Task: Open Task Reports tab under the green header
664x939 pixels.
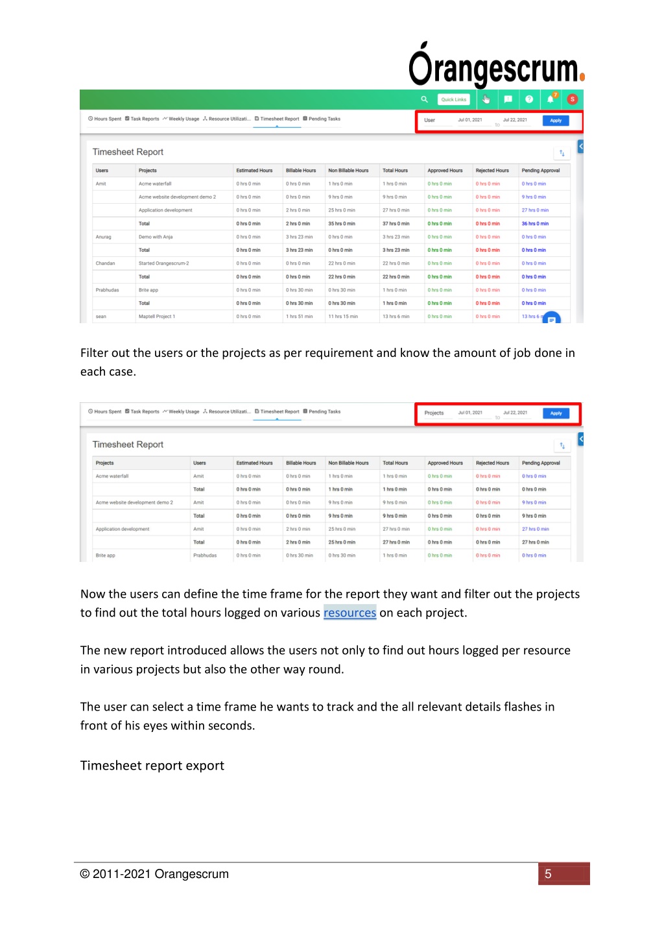Action: 142,119
